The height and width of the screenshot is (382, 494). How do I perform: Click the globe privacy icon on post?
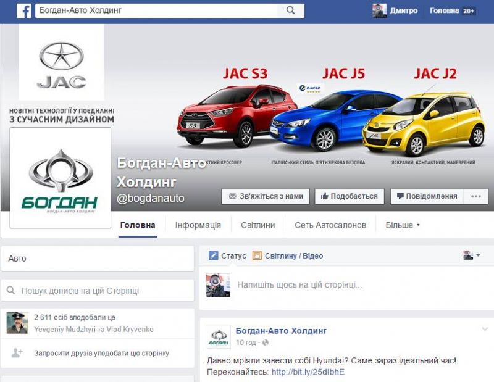tap(266, 343)
